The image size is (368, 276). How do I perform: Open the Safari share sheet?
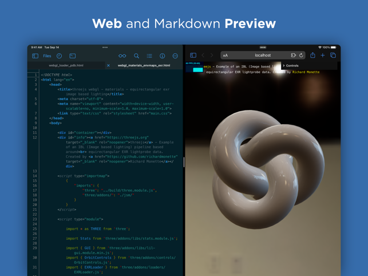pyautogui.click(x=312, y=55)
